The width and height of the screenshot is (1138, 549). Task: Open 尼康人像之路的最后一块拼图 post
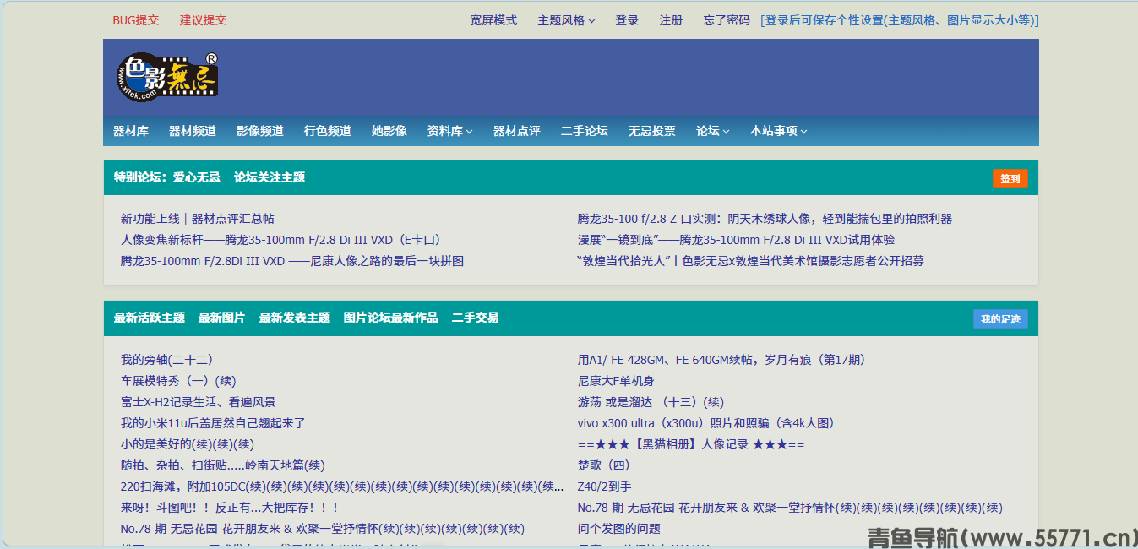292,261
